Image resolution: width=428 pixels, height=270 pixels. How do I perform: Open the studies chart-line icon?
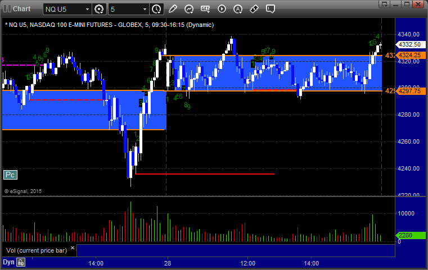click(189, 9)
